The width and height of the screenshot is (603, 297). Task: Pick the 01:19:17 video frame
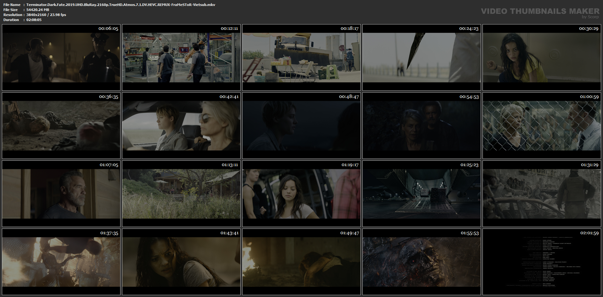point(301,194)
